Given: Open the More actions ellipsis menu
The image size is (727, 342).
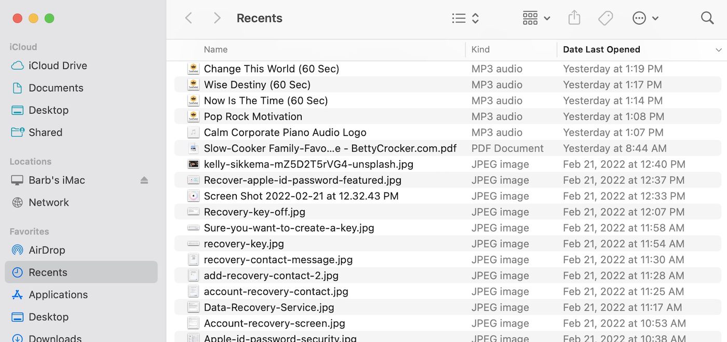Looking at the screenshot, I should tap(645, 18).
